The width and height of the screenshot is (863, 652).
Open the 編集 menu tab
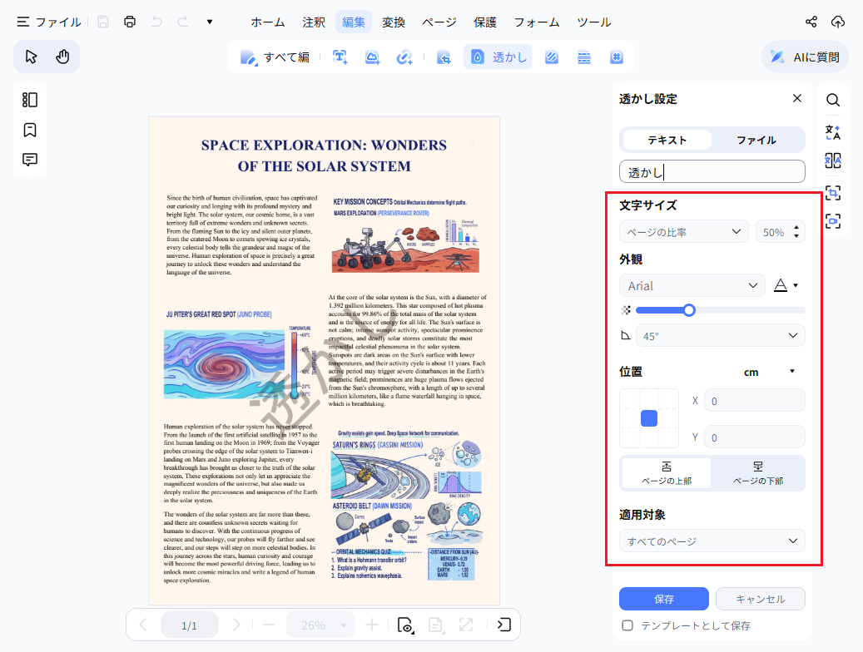[354, 22]
